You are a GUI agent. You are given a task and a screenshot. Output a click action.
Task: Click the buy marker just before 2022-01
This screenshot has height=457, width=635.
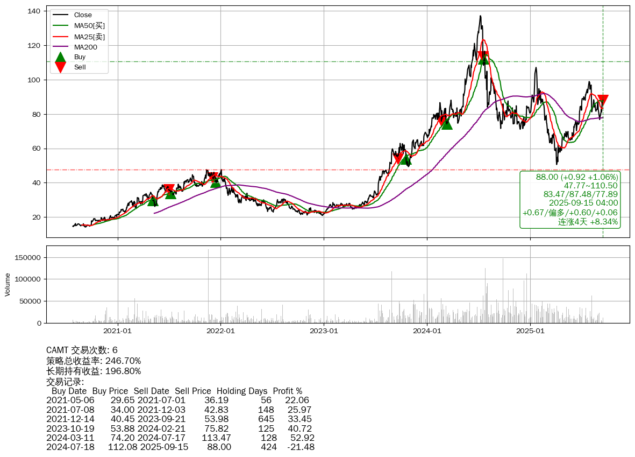[x=216, y=182]
